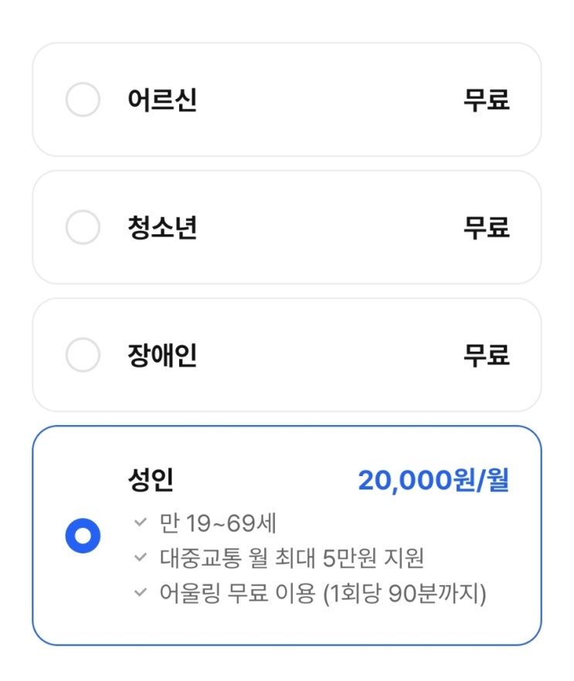Click the 청소년 label text
The width and height of the screenshot is (574, 681).
(162, 227)
